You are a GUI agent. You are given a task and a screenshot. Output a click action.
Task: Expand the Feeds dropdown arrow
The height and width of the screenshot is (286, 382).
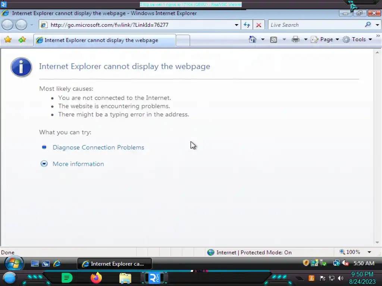point(284,39)
